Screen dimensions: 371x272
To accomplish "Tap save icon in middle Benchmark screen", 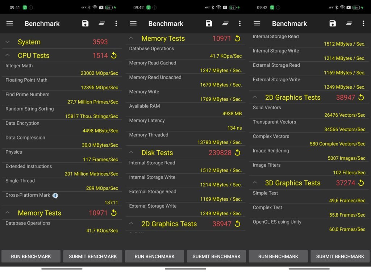I will click(x=209, y=24).
